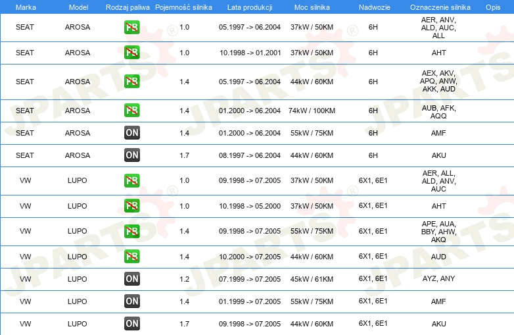Image resolution: width=514 pixels, height=335 pixels.
Task: Click engine codes AUB, AFK, AQQ
Action: 438,112
